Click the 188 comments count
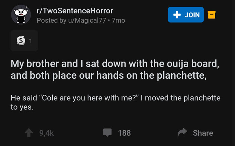The image size is (235, 146). click(x=125, y=133)
